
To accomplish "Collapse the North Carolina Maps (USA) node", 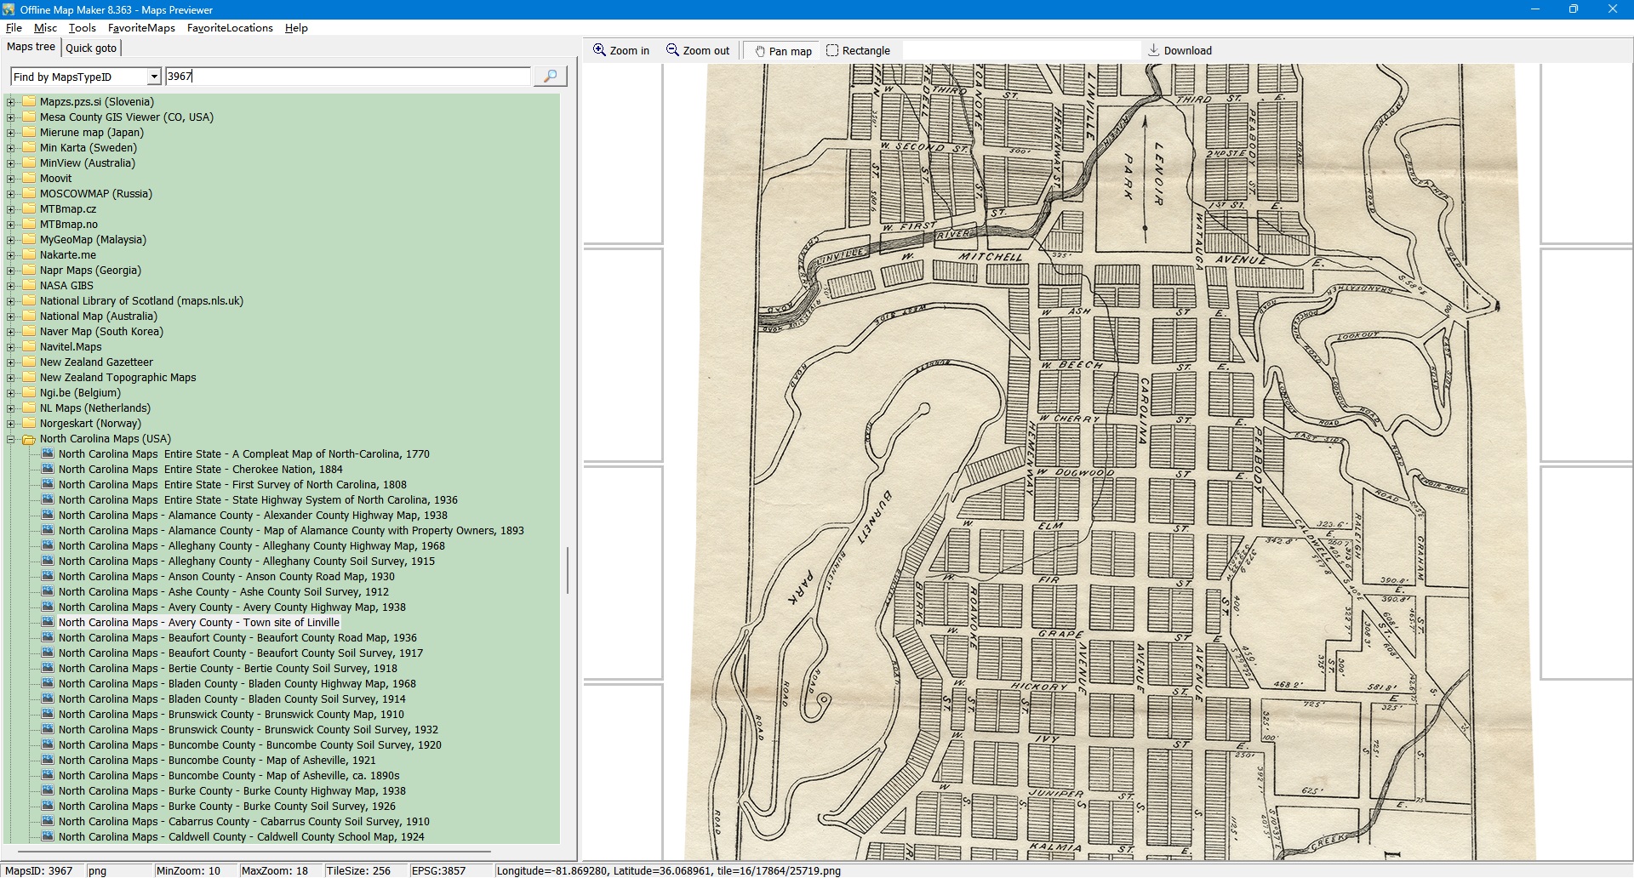I will pyautogui.click(x=11, y=439).
